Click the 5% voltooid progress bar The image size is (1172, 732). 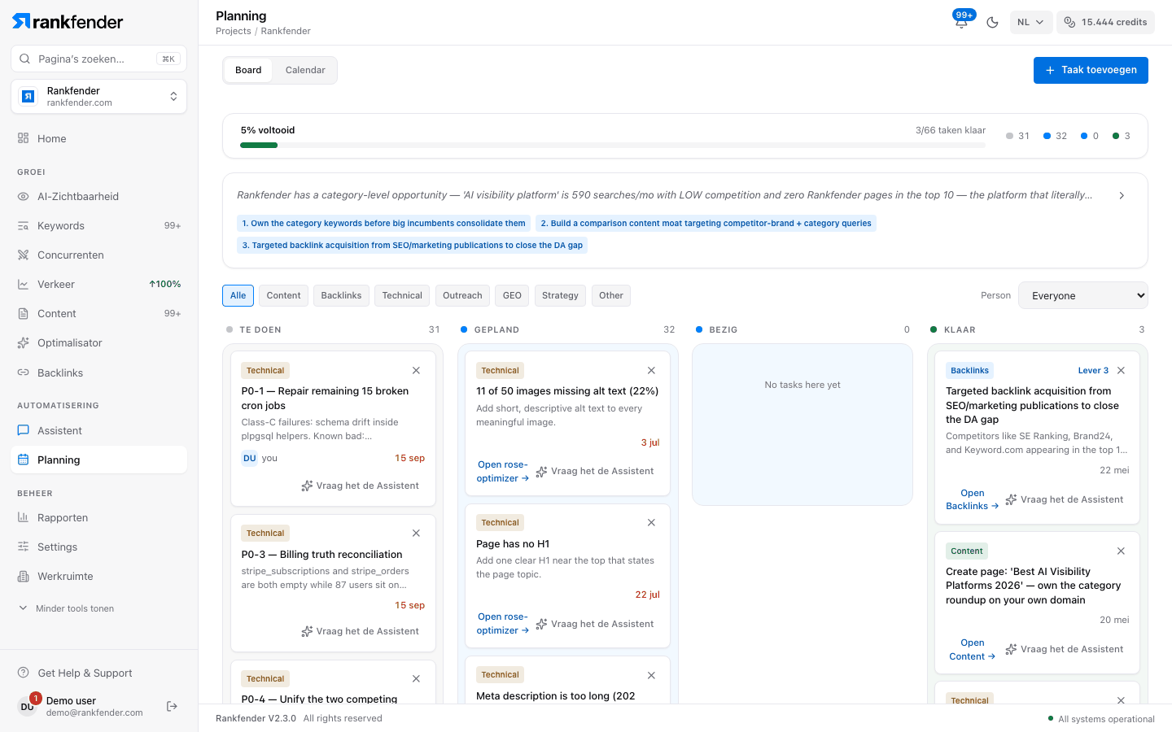coord(613,146)
